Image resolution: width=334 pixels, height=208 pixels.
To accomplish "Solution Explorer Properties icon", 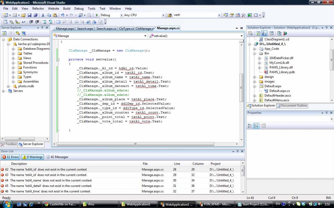I will [250, 33].
